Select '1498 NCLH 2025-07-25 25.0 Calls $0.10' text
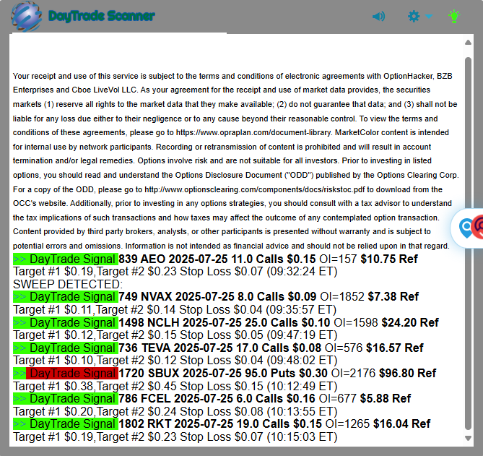The height and width of the screenshot is (456, 483). click(225, 322)
